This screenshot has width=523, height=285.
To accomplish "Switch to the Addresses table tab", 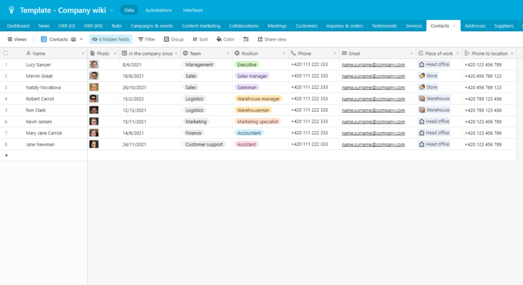I will (475, 25).
